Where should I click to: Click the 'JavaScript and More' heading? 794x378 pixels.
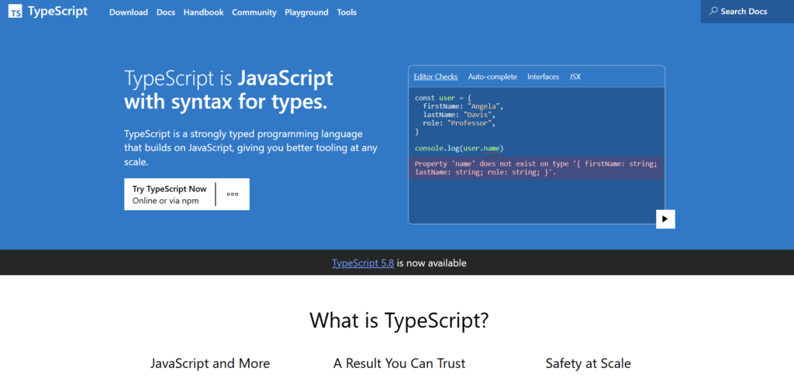tap(210, 363)
